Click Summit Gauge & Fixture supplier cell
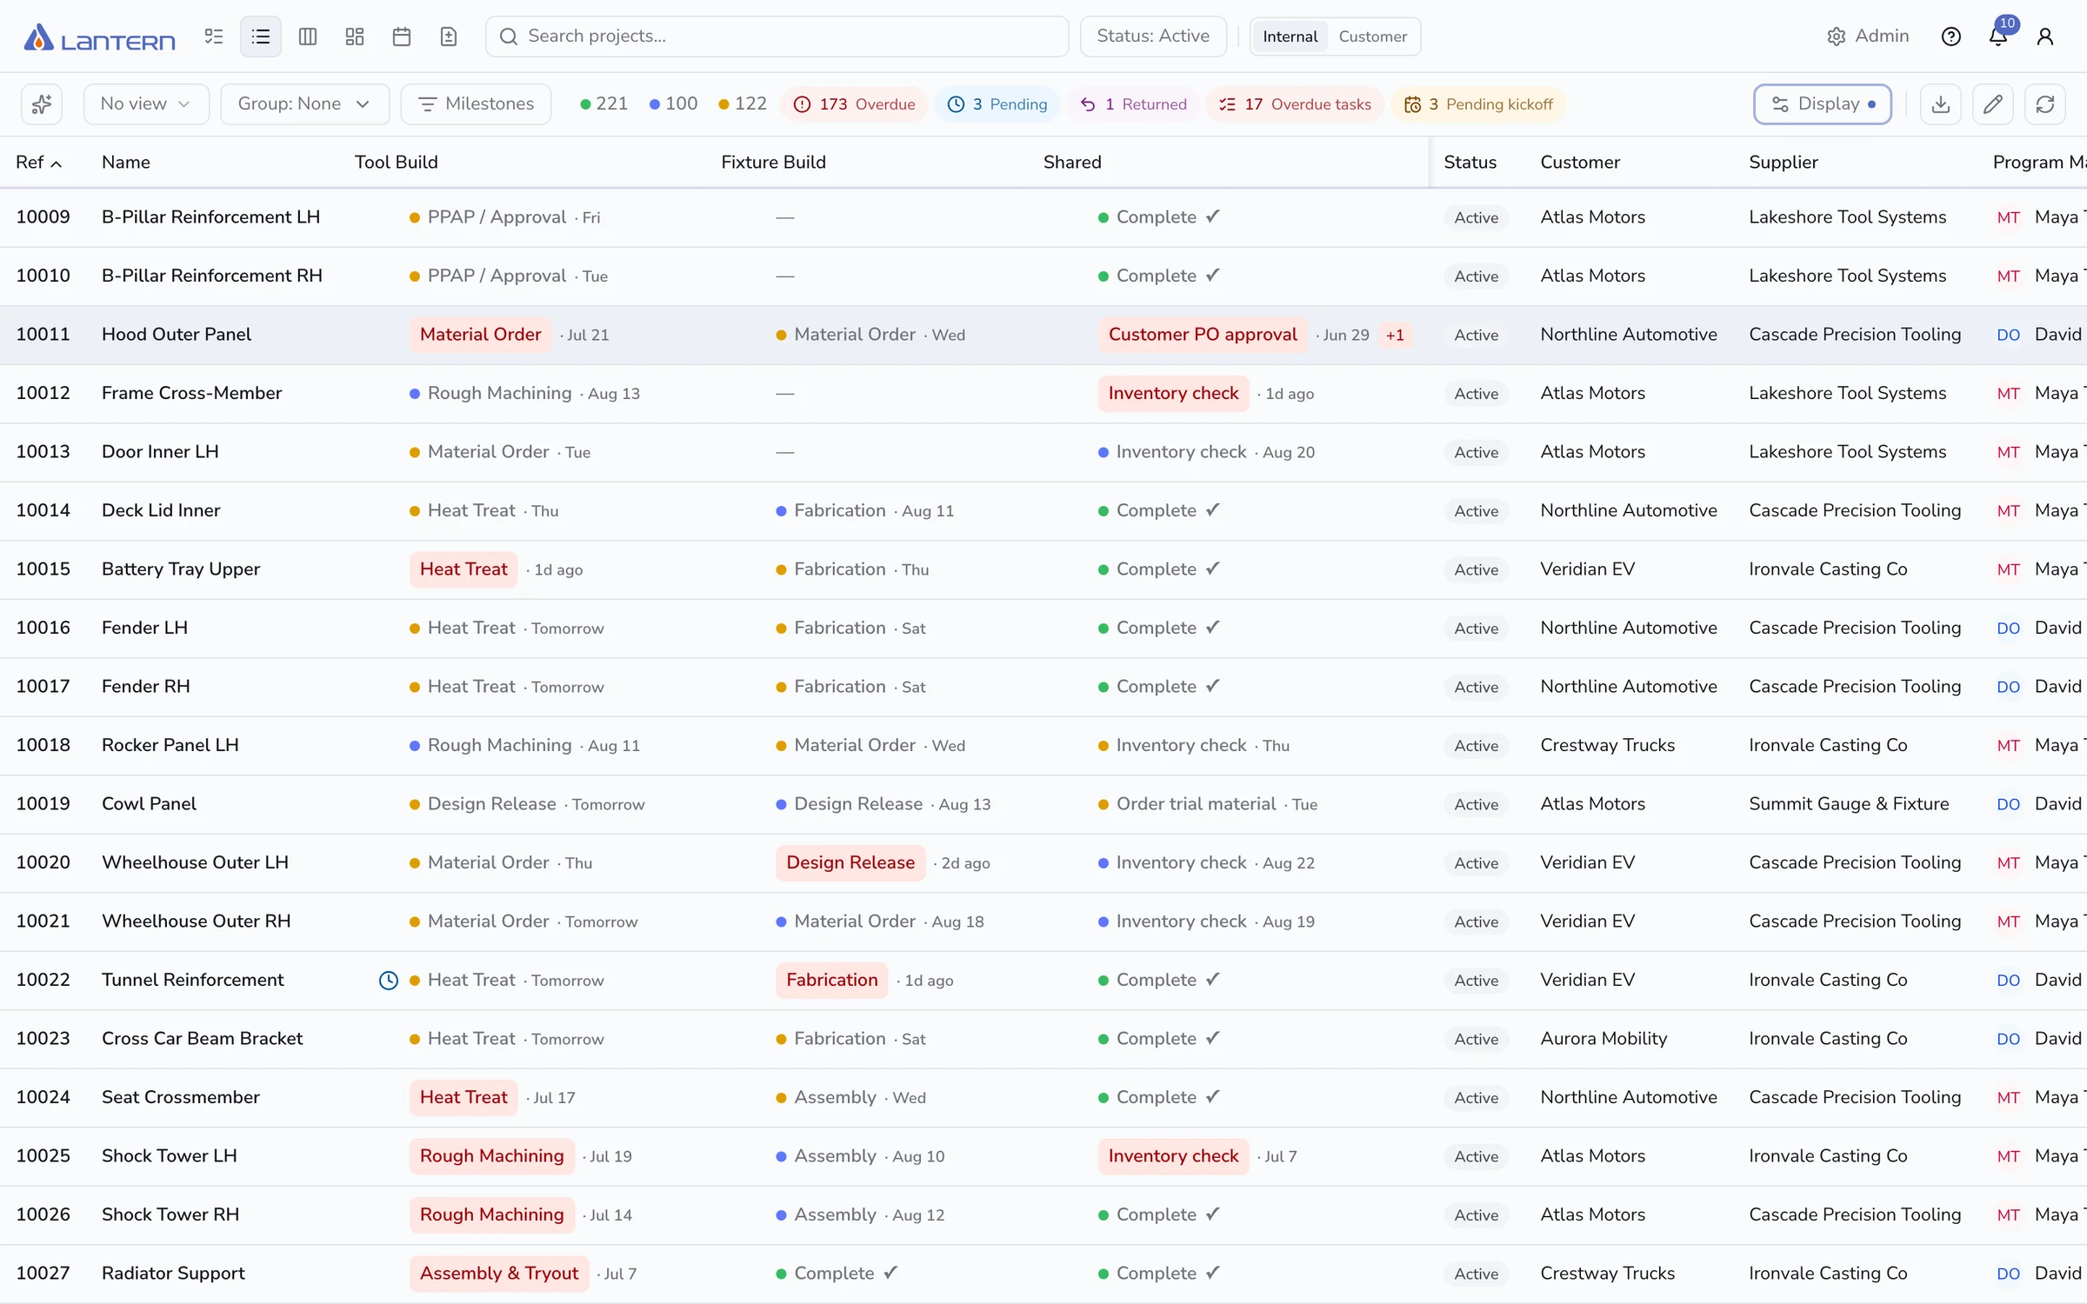Screen dimensions: 2087x1304 (x=1849, y=804)
